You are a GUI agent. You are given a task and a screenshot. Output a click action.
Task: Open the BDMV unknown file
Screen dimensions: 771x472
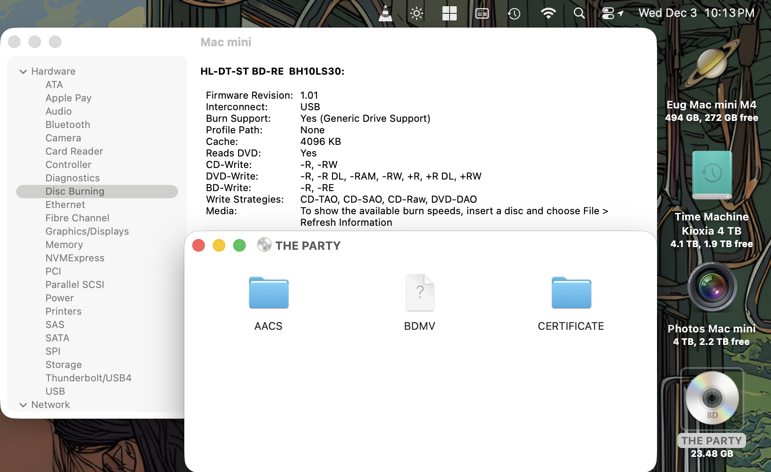(420, 292)
